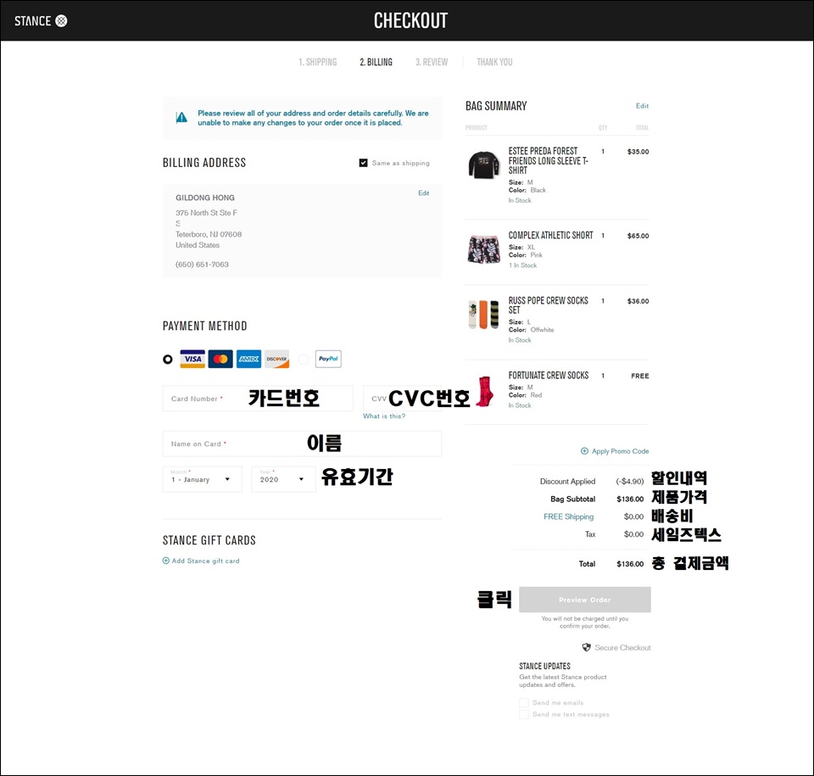Viewport: 814px width, 776px height.
Task: Enable Send me text messages checkbox
Action: 524,715
